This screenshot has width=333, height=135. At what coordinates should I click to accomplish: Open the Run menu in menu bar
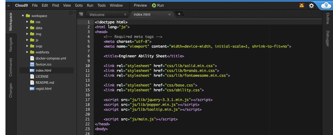coord(90,5)
